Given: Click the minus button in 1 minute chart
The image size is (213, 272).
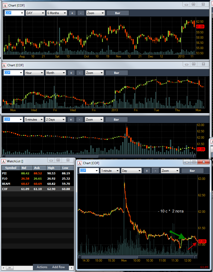Looking at the screenshot, I should tap(155, 171).
